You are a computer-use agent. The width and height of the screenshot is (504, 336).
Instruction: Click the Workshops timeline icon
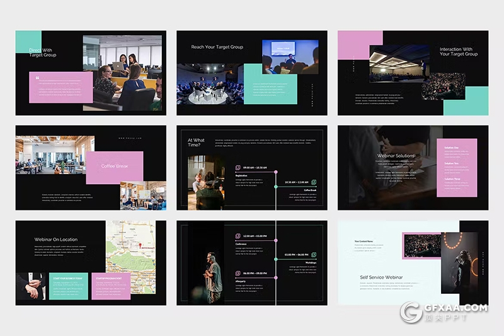coord(314,255)
